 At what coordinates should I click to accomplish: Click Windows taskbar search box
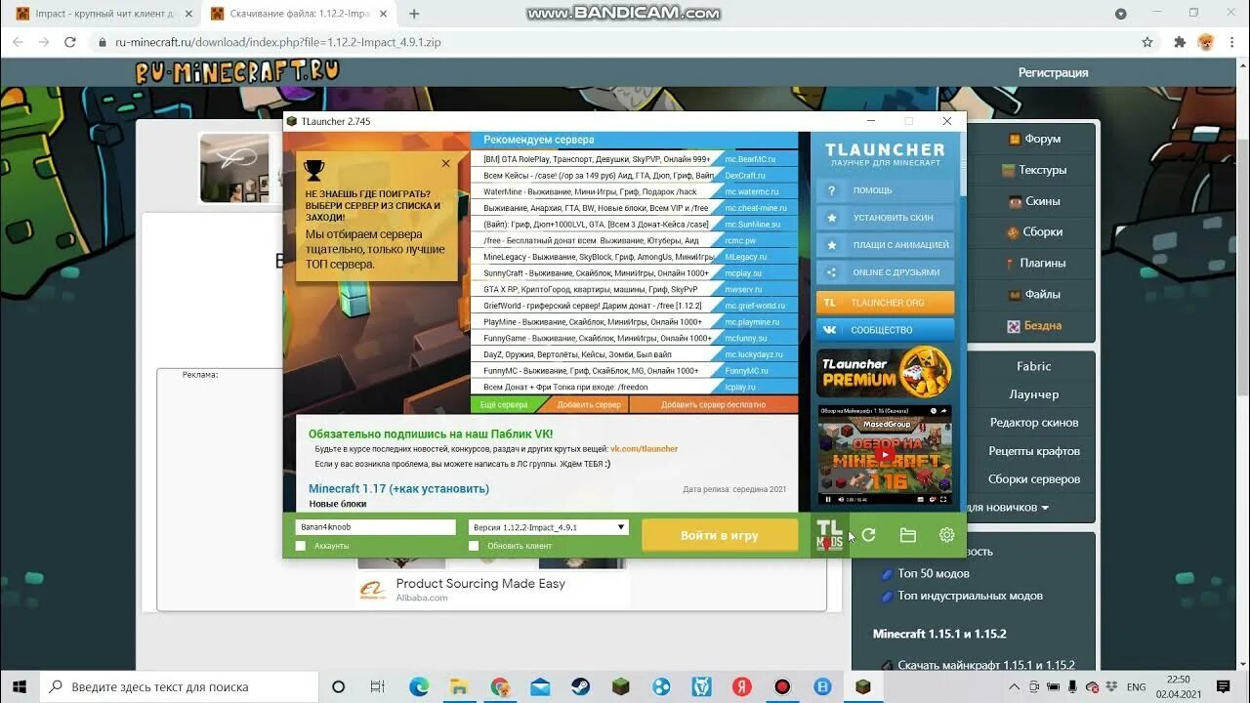click(179, 686)
